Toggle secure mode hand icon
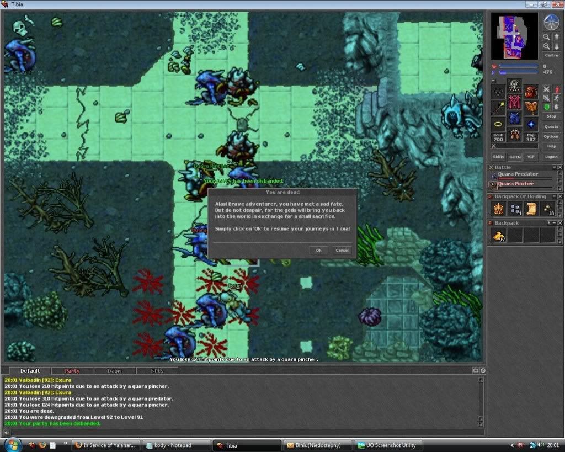This screenshot has width=565, height=452. (x=557, y=107)
